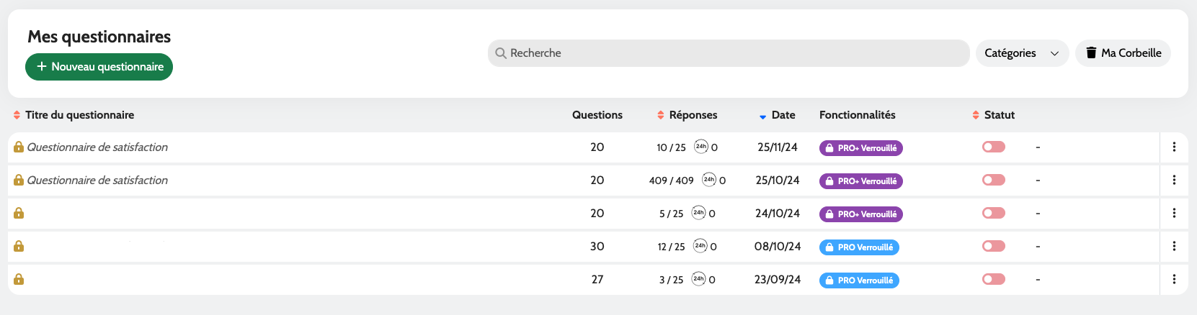This screenshot has height=315, width=1197.
Task: Create a Nouveau questionnaire
Action: [99, 67]
